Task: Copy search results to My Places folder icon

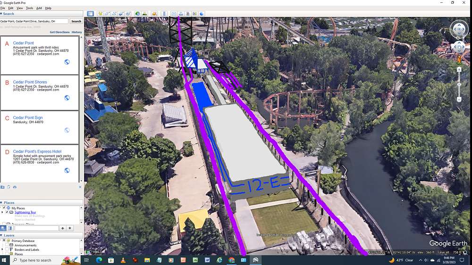Action: coord(2,187)
